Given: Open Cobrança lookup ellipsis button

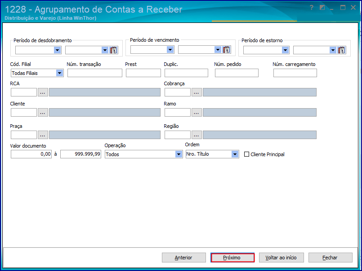Looking at the screenshot, I should 197,92.
